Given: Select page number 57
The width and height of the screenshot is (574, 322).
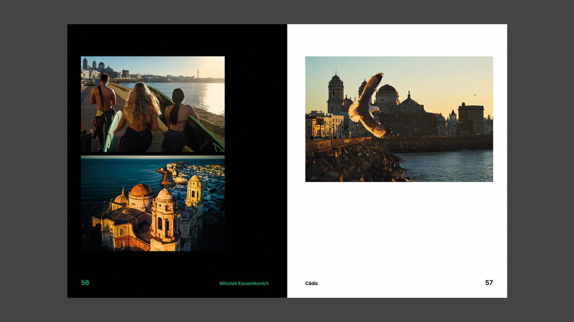Looking at the screenshot, I should pyautogui.click(x=489, y=283).
